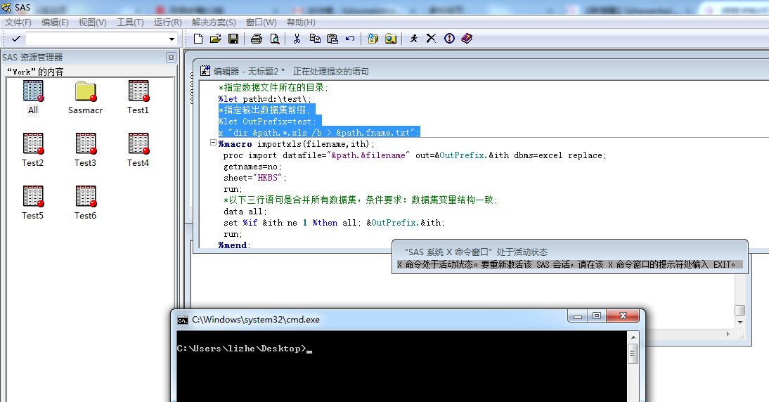Open the 视图(V) menu
Viewport: 769px width, 402px height.
click(x=92, y=22)
